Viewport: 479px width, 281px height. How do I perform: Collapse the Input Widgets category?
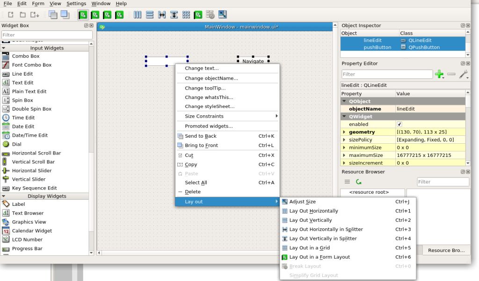click(x=4, y=48)
